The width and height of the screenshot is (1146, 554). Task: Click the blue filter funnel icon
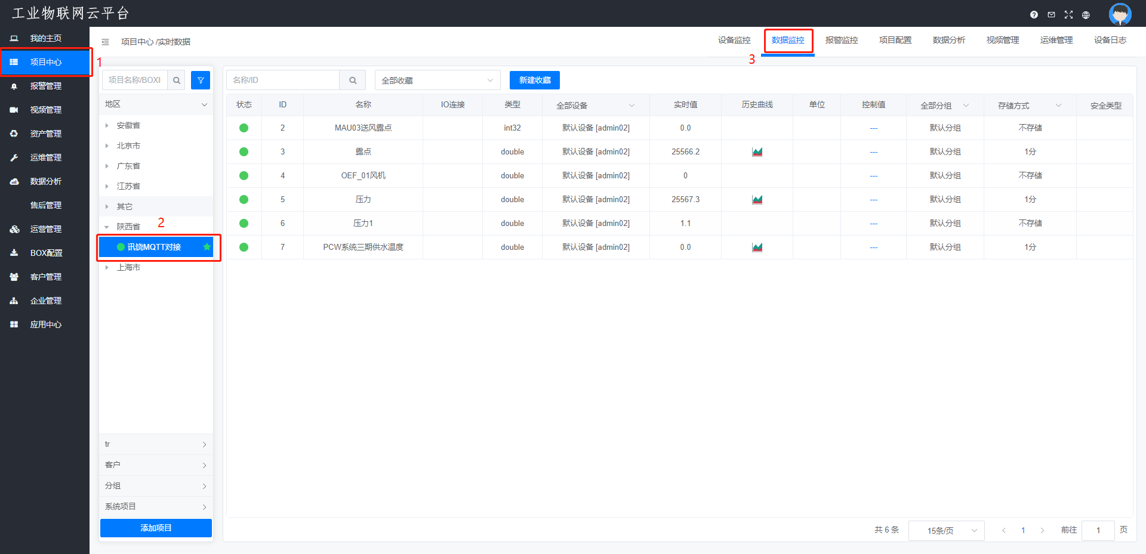coord(201,80)
